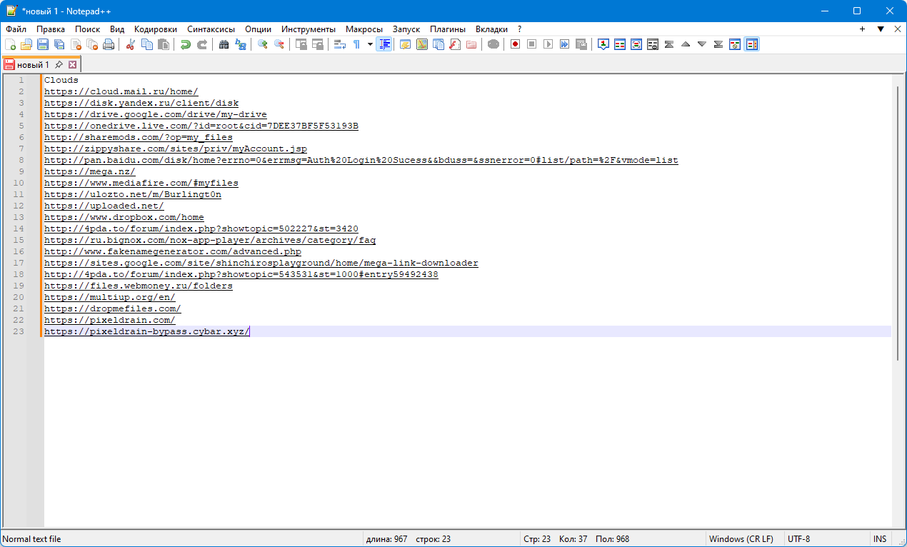Toggle synchronized horizontal scrolling

point(317,44)
